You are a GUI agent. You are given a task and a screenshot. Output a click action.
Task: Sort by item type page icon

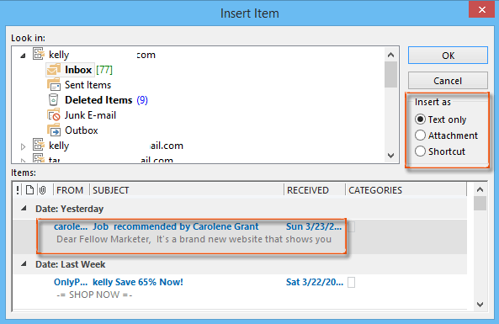tap(30, 190)
